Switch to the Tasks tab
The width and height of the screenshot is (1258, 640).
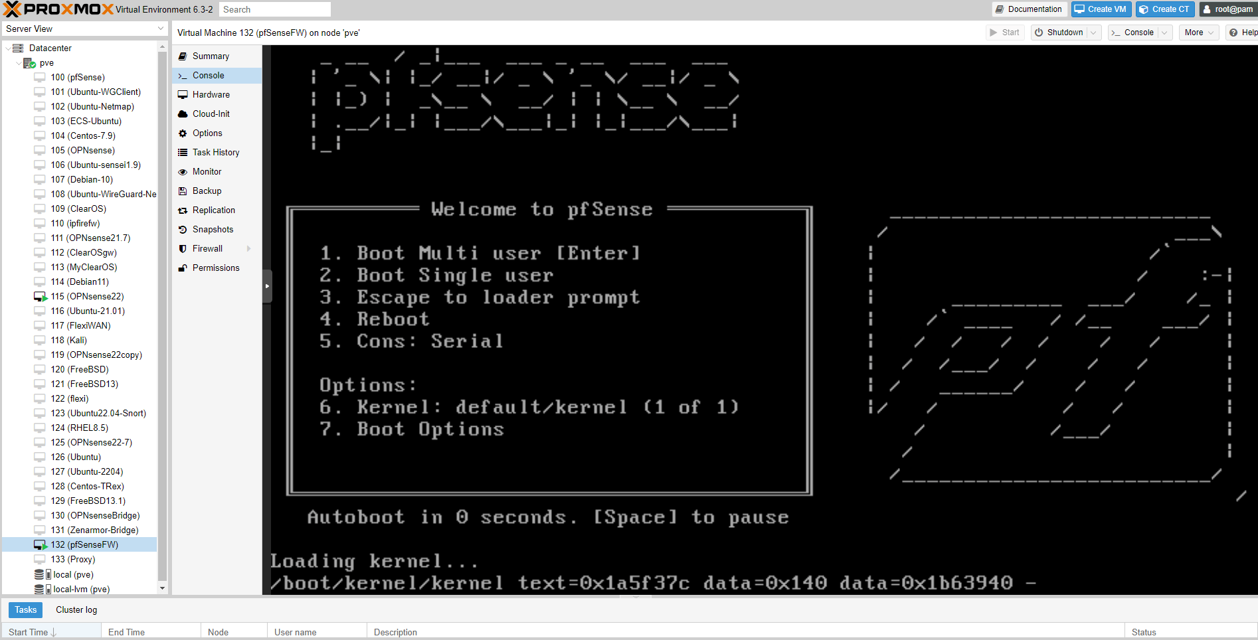point(26,610)
